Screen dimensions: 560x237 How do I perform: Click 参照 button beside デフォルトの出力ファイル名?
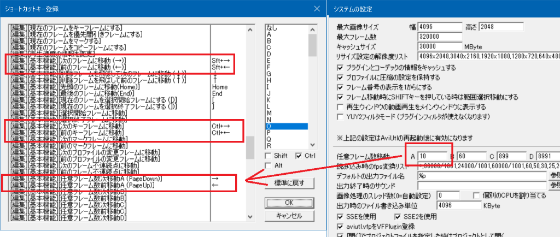click(555, 176)
